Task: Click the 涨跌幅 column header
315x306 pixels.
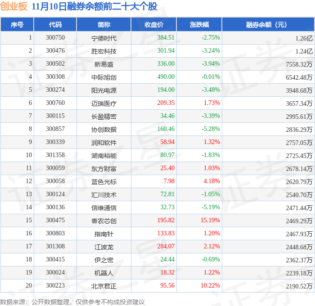Action: (x=199, y=24)
